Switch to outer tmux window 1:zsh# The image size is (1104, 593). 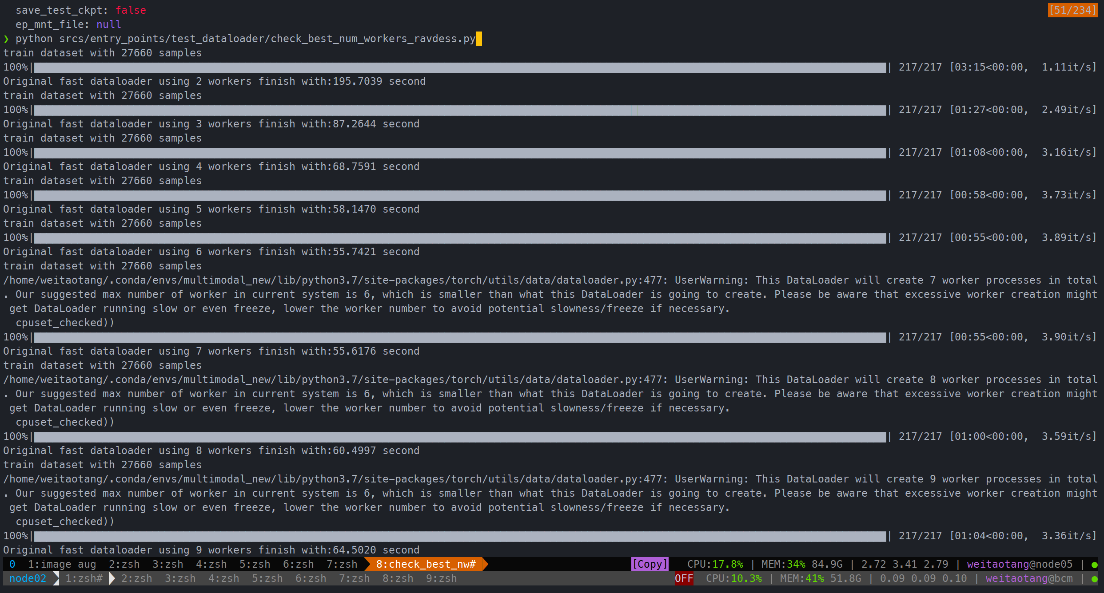84,578
